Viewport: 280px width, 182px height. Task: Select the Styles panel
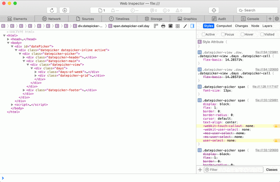[x=208, y=26]
